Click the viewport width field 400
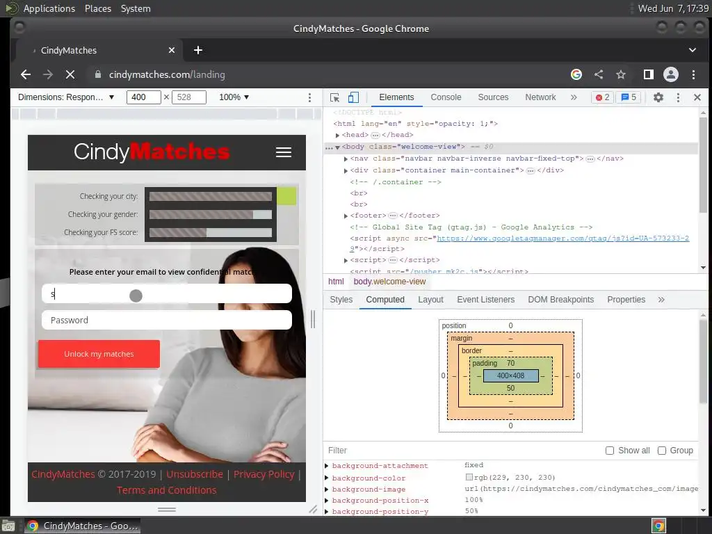 (143, 97)
